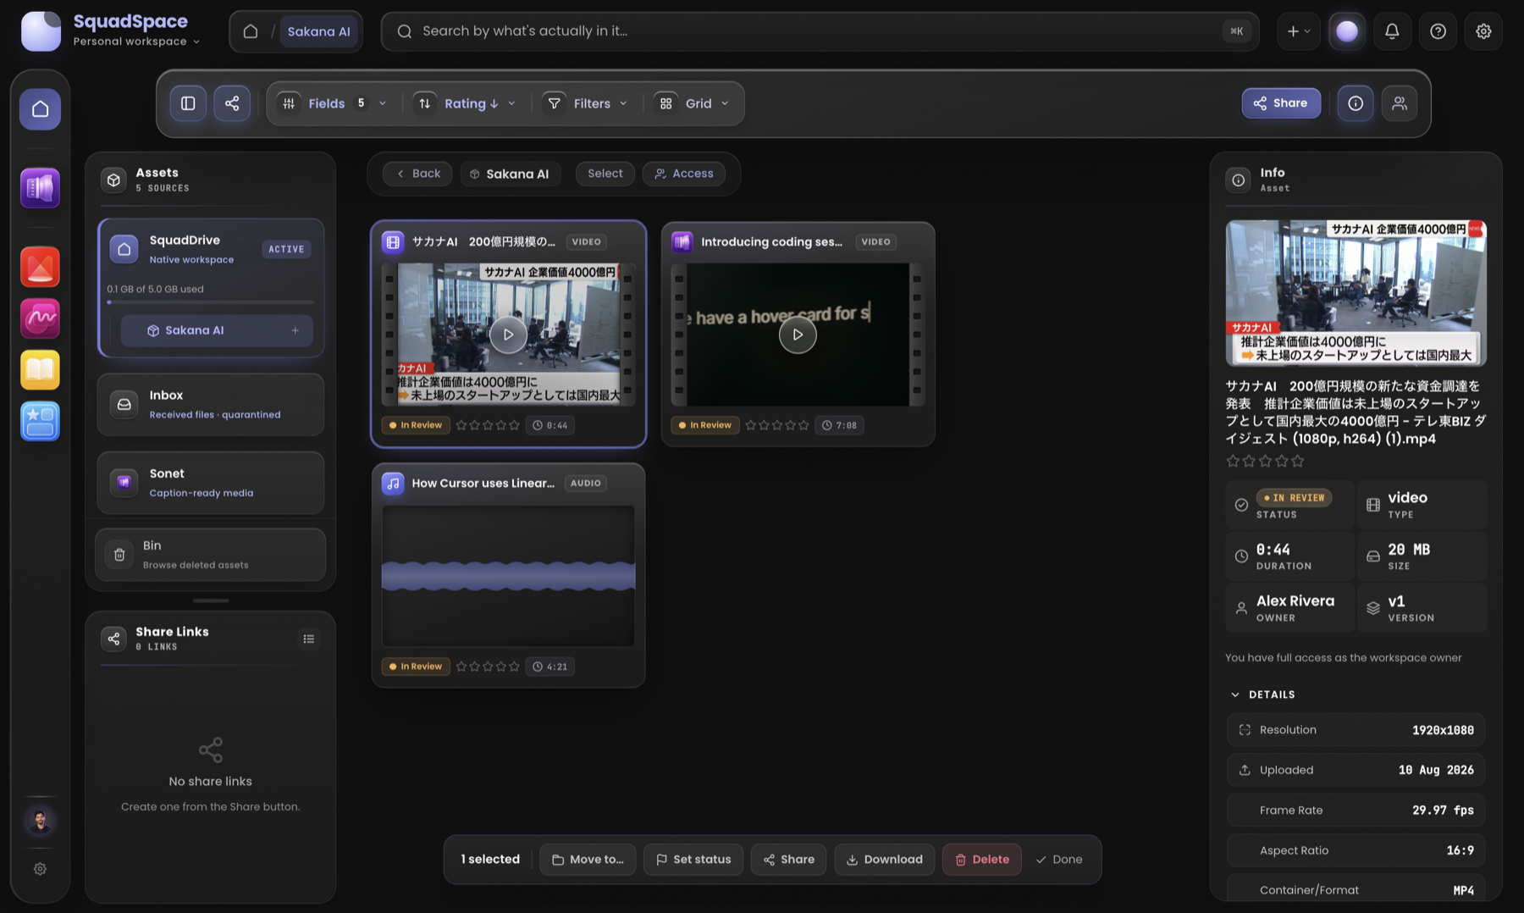Toggle the Info panel button
The image size is (1524, 913).
pyautogui.click(x=1356, y=103)
